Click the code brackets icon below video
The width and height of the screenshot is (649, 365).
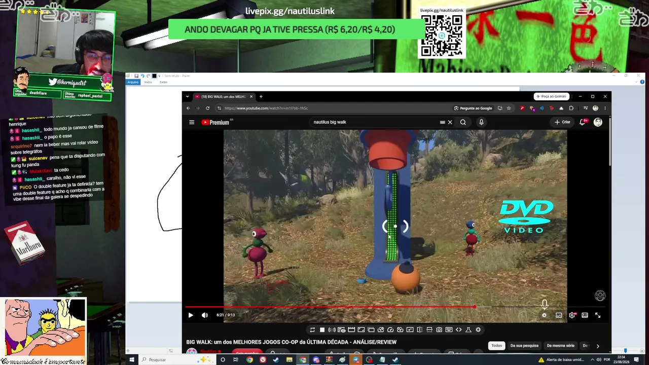click(x=459, y=330)
